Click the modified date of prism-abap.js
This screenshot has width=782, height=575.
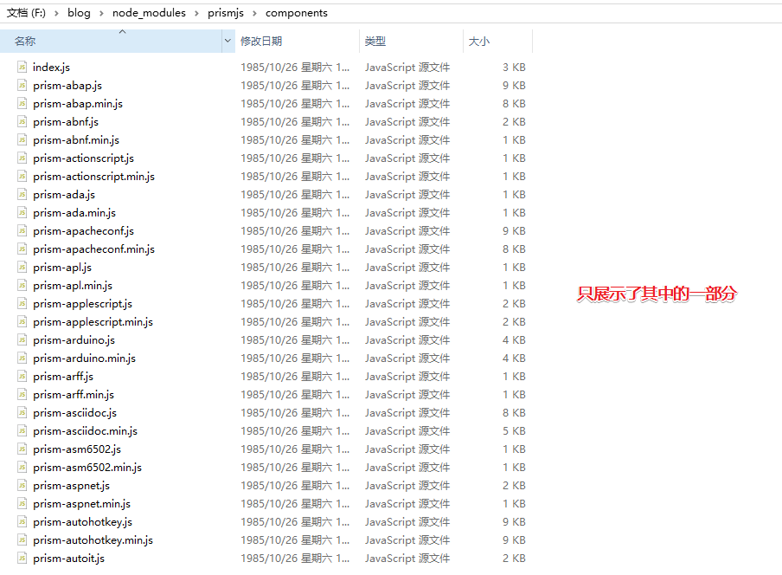coord(295,86)
